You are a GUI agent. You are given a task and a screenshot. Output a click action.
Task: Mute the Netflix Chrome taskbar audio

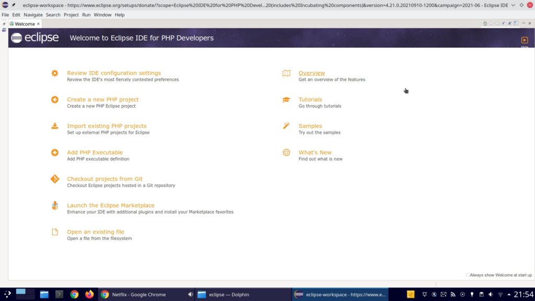coord(190,295)
